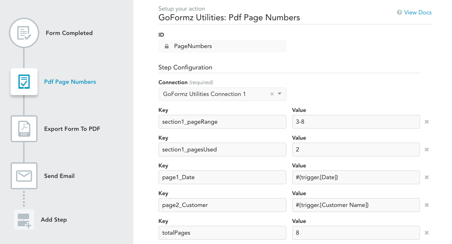Viewport: 452px width, 244px height.
Task: Click the Send Email envelope icon
Action: [x=24, y=176]
